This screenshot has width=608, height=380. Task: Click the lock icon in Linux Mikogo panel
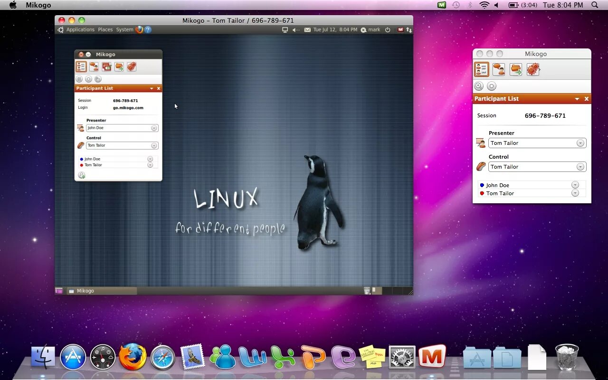point(98,79)
